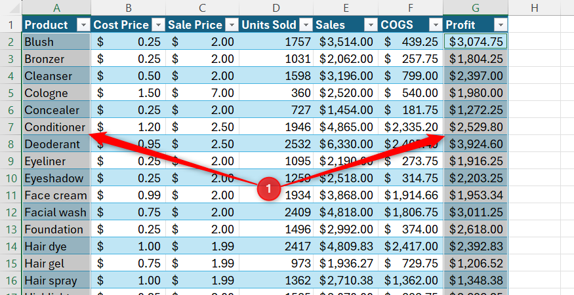Click the 973 units sold cell
Viewport: 574px width, 295px height.
pos(276,263)
